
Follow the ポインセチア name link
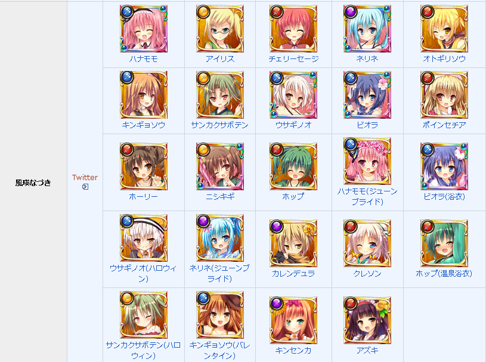(444, 125)
